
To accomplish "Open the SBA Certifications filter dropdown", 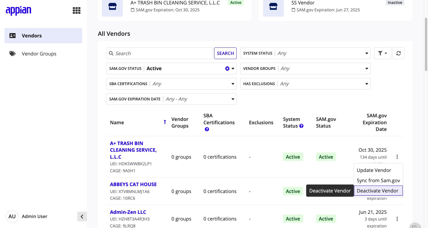I will [171, 84].
